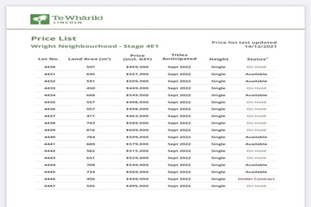This screenshot has width=311, height=207.
Task: Click the $609,000 price for lot 4439
Action: tap(137, 130)
